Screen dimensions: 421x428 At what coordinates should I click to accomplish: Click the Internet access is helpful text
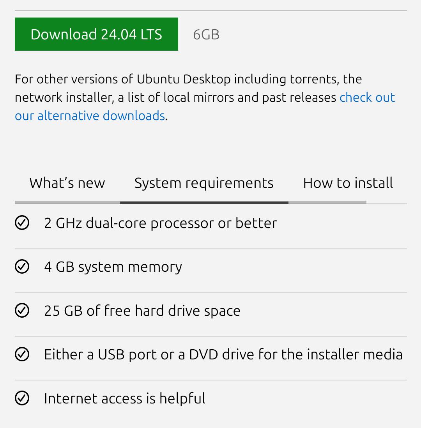point(125,398)
